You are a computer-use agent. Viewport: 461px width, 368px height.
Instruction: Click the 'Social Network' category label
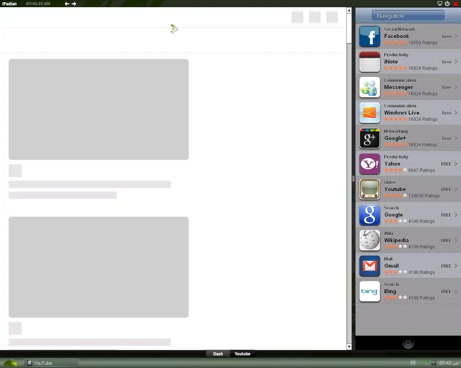(x=399, y=29)
